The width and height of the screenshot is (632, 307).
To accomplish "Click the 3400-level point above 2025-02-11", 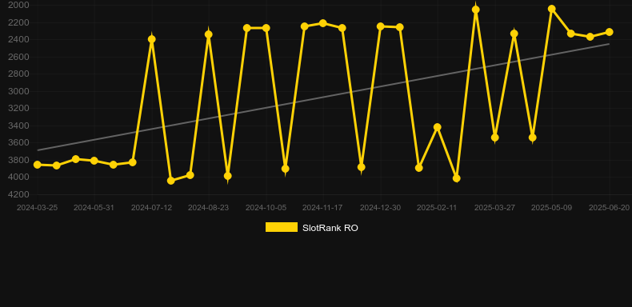I will 438,127.
